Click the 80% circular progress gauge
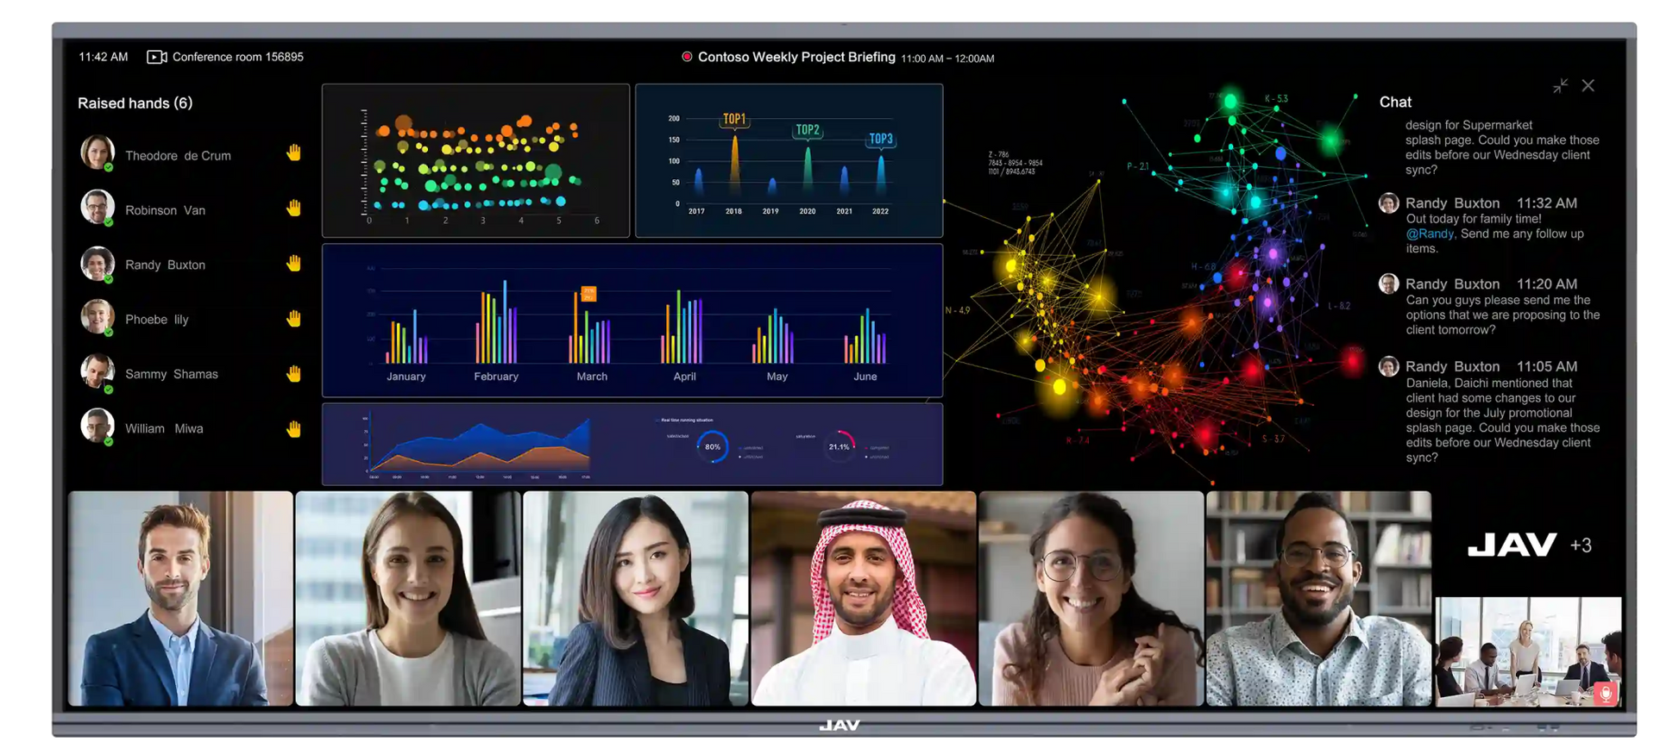The height and width of the screenshot is (748, 1679). click(712, 446)
